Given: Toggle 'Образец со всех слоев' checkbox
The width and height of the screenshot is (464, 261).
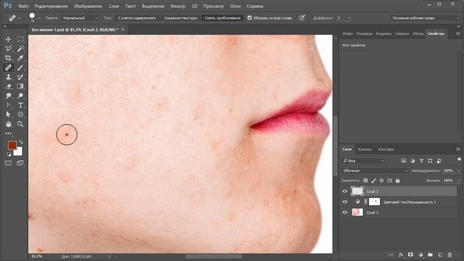Looking at the screenshot, I should pyautogui.click(x=249, y=17).
